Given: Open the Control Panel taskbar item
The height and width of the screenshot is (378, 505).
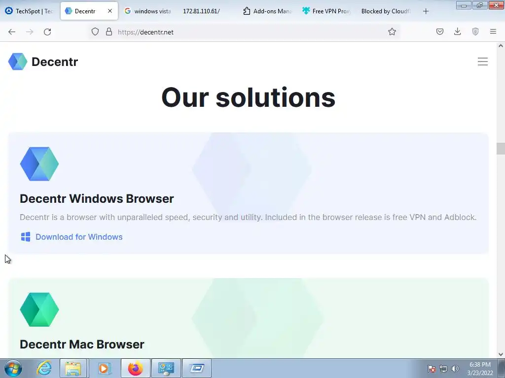Looking at the screenshot, I should [166, 368].
